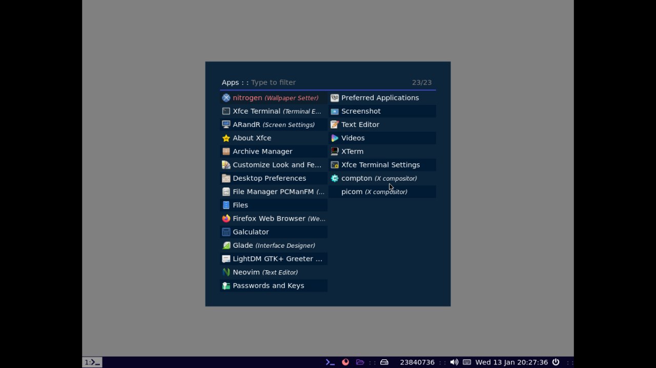Open the Files app icon
Viewport: 656px width, 368px height.
226,205
